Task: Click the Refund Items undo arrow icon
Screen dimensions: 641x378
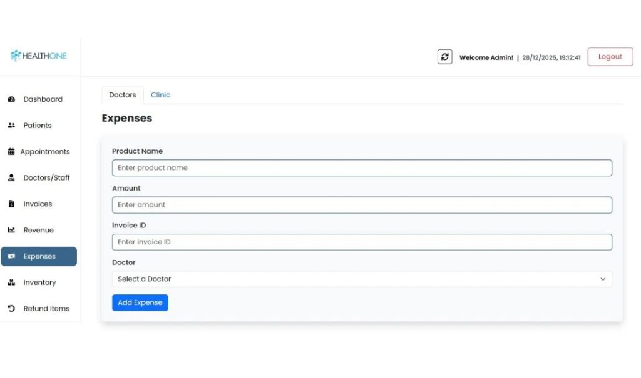Action: [x=11, y=309]
